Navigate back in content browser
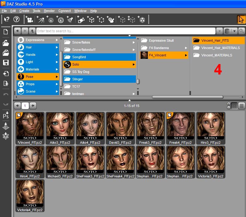The width and height of the screenshot is (246, 217). click(x=18, y=31)
